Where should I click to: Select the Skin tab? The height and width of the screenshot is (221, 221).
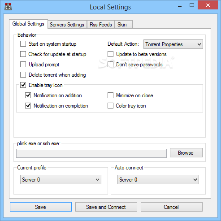[x=123, y=25]
